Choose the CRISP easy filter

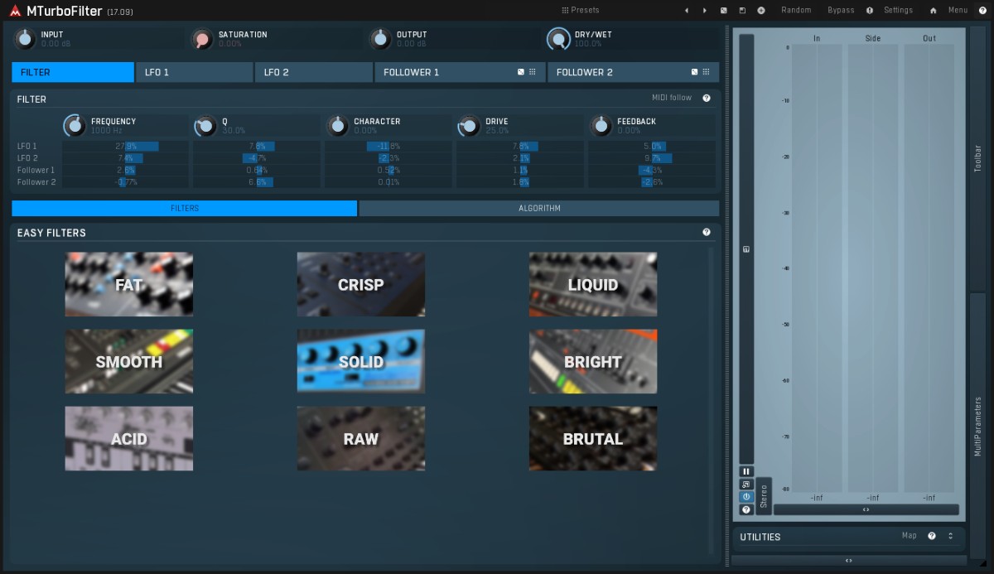click(x=361, y=284)
